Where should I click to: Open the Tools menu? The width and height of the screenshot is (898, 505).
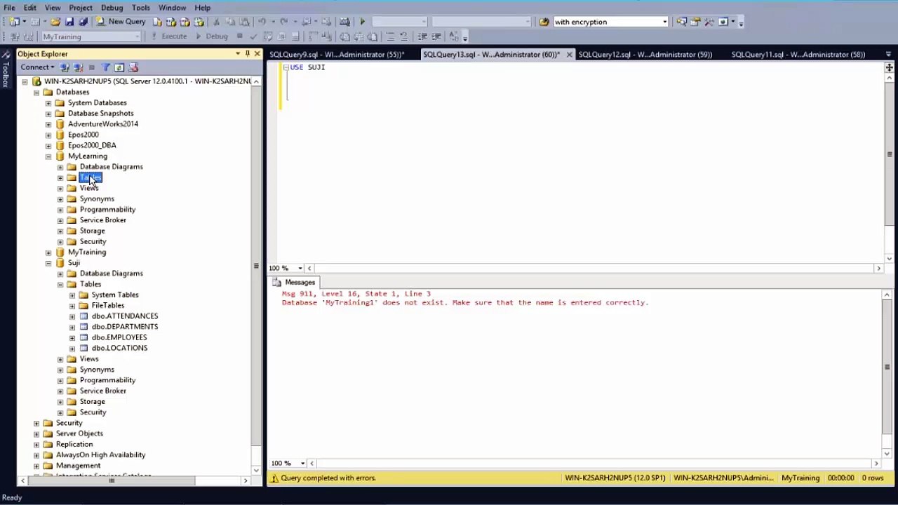click(141, 8)
